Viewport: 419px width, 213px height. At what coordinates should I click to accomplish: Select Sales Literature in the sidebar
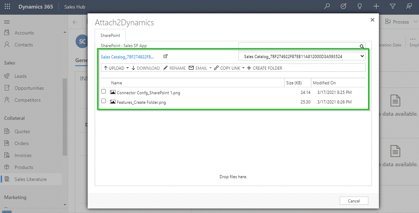[x=31, y=179]
